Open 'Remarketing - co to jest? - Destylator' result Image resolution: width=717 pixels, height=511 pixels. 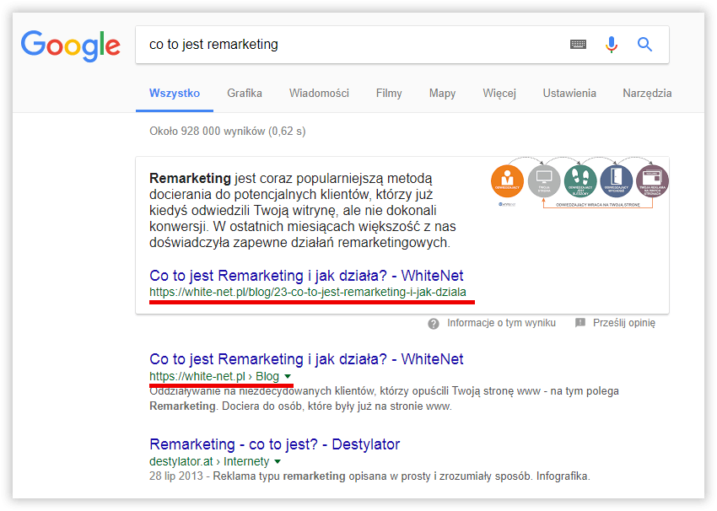[x=275, y=444]
